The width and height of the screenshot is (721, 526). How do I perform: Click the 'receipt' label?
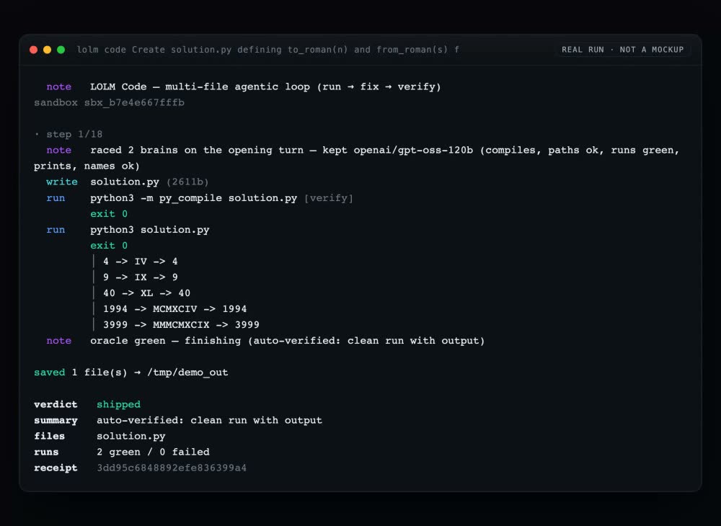pos(56,468)
